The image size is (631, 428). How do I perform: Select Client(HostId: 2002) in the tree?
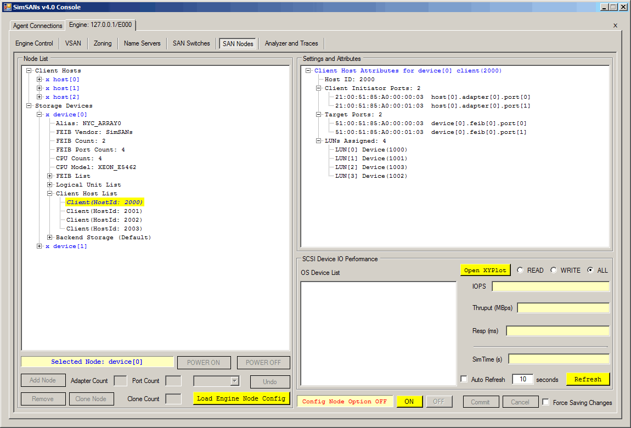tap(104, 220)
